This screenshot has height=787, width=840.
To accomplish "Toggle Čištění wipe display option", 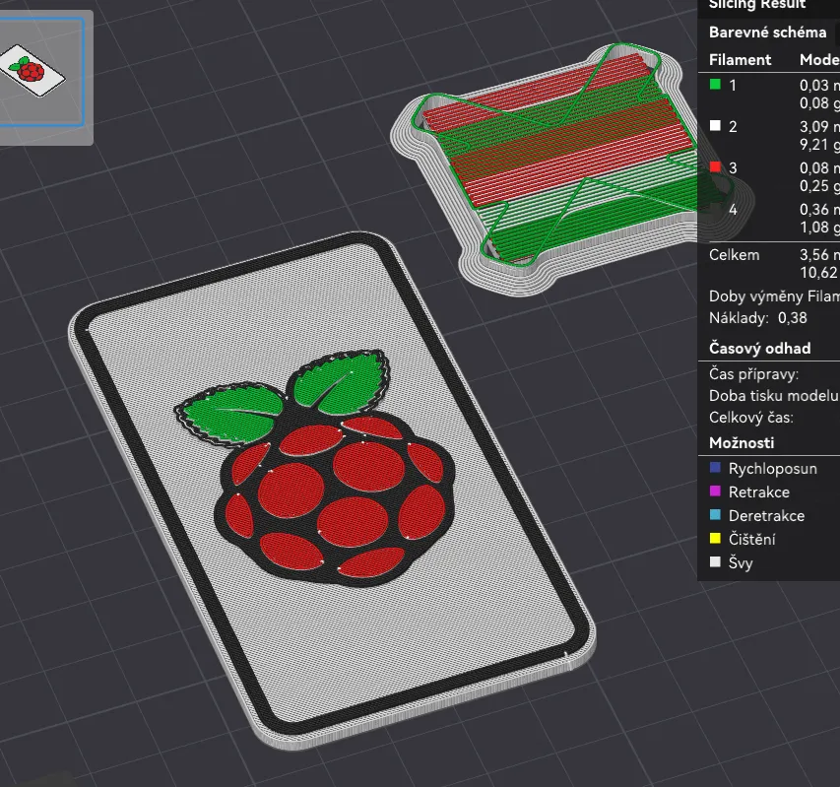I will coord(715,539).
